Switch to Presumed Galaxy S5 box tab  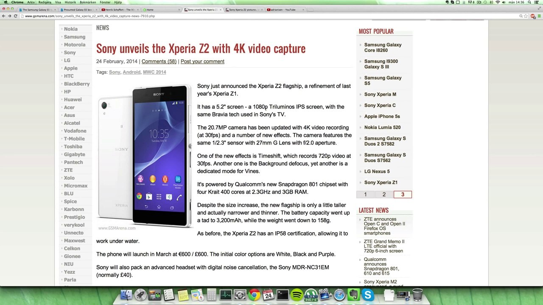[x=79, y=9]
